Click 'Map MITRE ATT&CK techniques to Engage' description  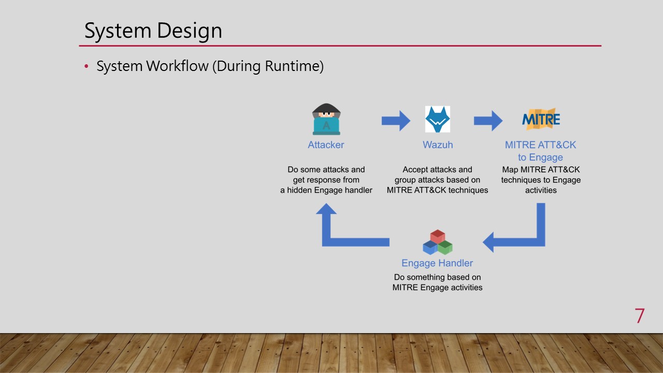coord(541,180)
